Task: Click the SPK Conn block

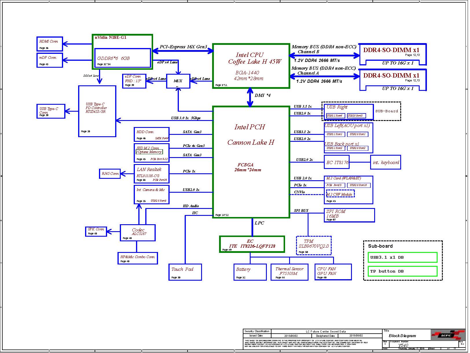Action: click(x=96, y=231)
